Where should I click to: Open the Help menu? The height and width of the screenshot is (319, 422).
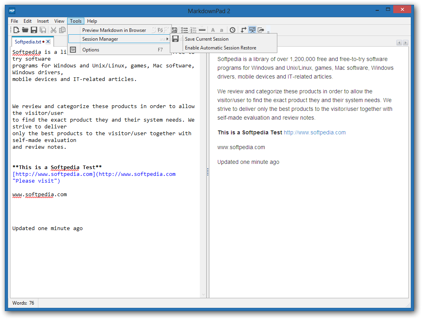tap(92, 21)
